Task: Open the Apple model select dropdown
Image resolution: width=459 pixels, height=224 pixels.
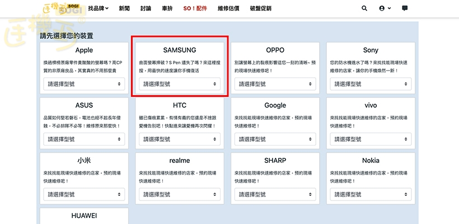Action: [84, 84]
